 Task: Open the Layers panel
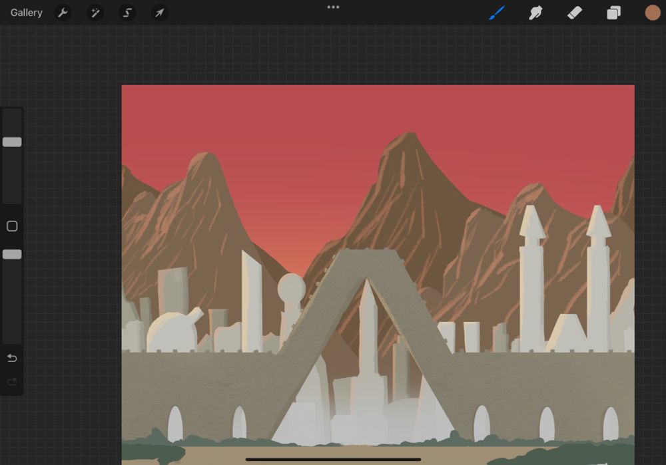click(613, 13)
